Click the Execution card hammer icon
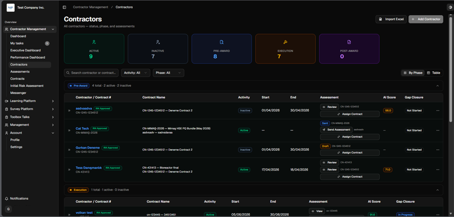 [285, 42]
